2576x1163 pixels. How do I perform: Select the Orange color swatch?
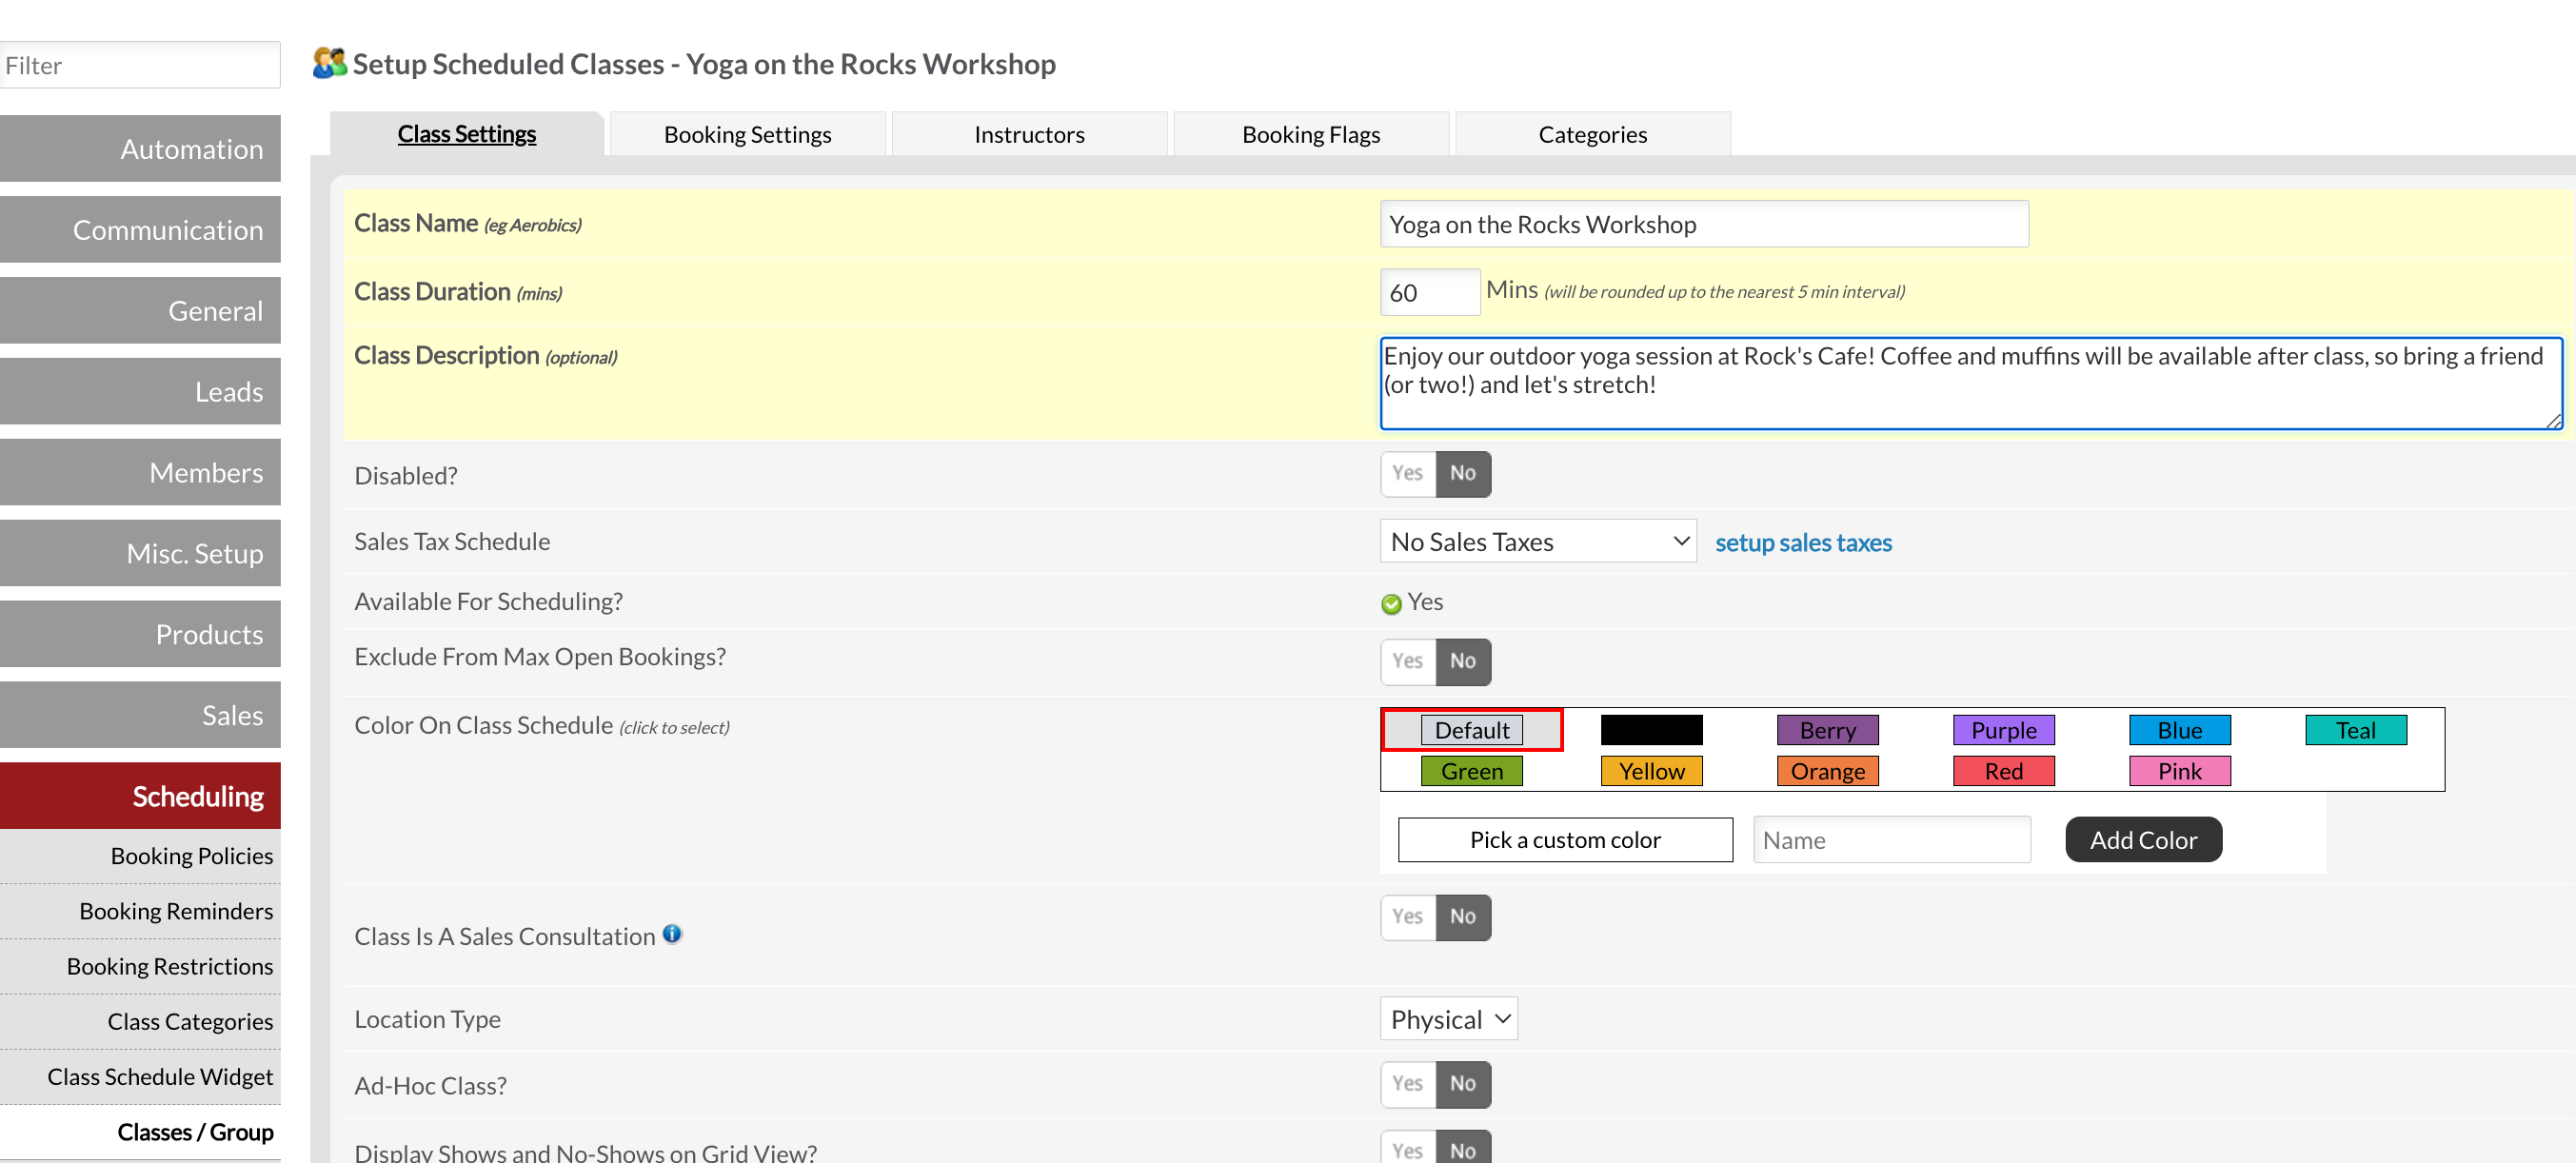[x=1828, y=771]
